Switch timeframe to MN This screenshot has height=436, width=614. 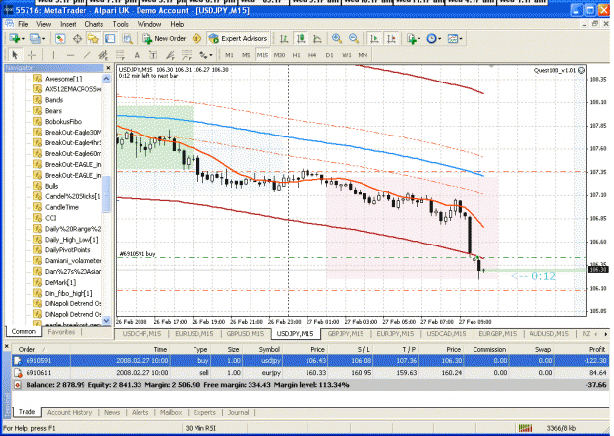pyautogui.click(x=363, y=55)
